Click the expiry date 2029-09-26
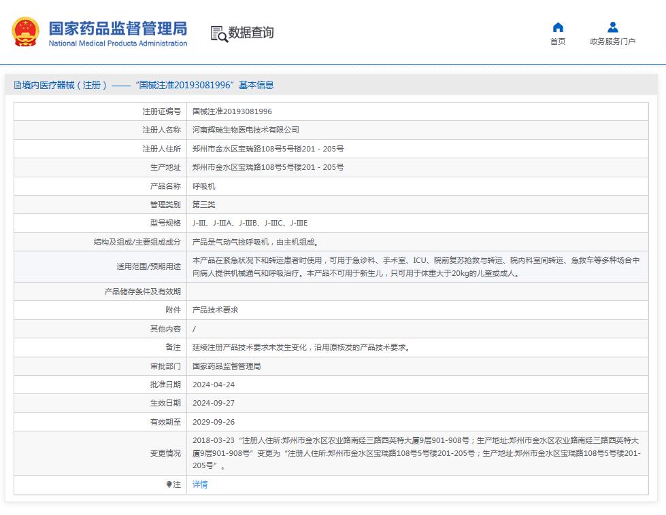 click(214, 422)
